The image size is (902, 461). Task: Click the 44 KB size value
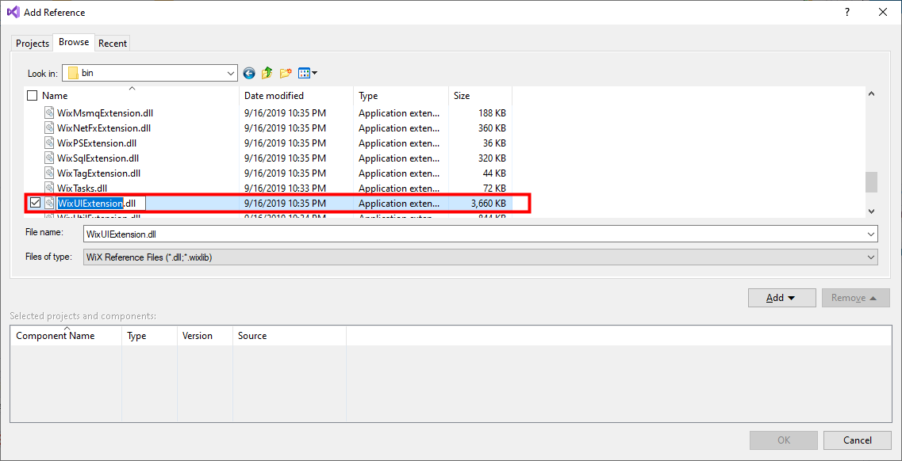pyautogui.click(x=495, y=173)
